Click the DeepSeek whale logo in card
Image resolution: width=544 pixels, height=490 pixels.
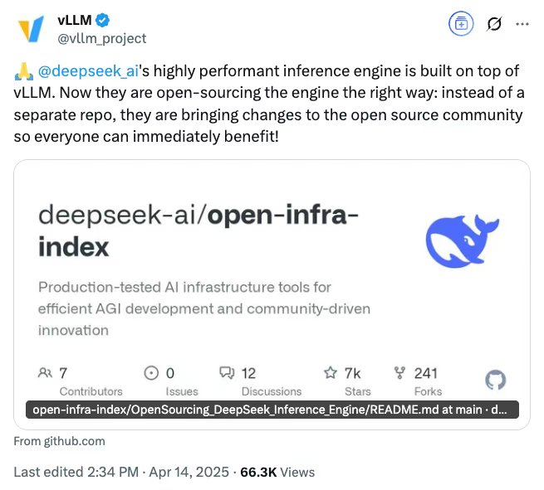[x=462, y=241]
